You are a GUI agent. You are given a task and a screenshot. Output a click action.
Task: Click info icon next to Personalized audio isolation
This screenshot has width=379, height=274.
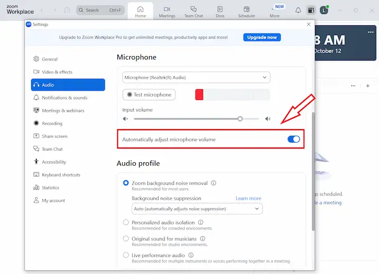(x=200, y=222)
